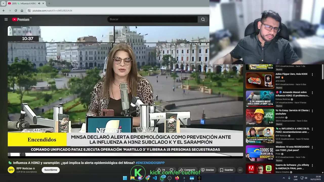Open options for Armando Massé video
324x182 pixels.
312,93
